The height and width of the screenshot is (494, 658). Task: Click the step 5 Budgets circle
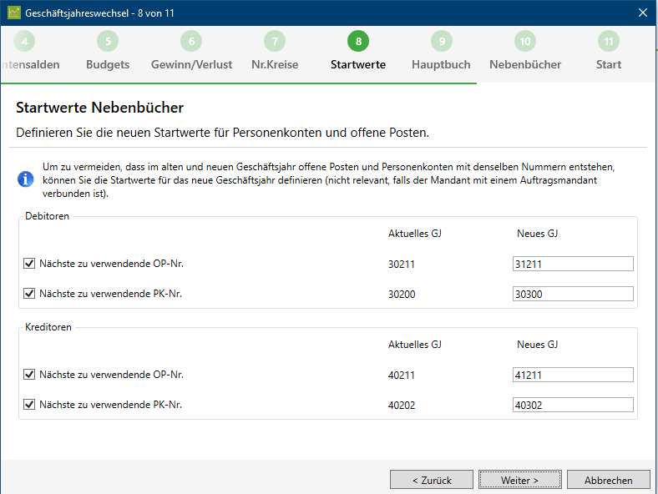tap(108, 41)
